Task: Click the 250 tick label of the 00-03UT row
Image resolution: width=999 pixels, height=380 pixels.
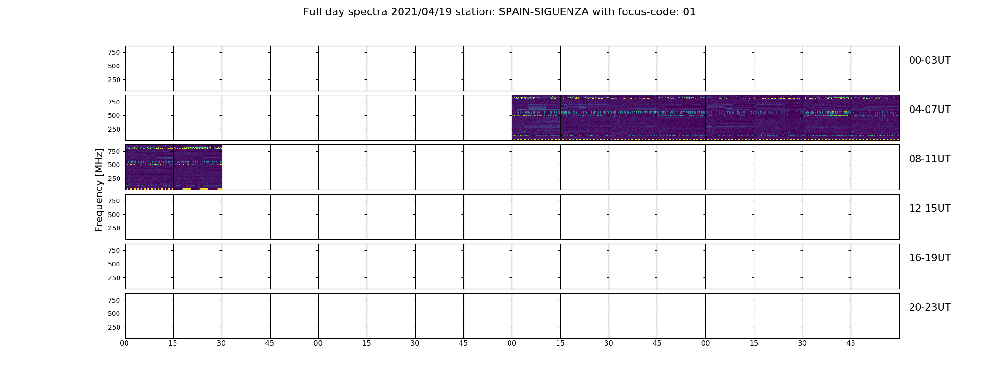Action: 114,80
